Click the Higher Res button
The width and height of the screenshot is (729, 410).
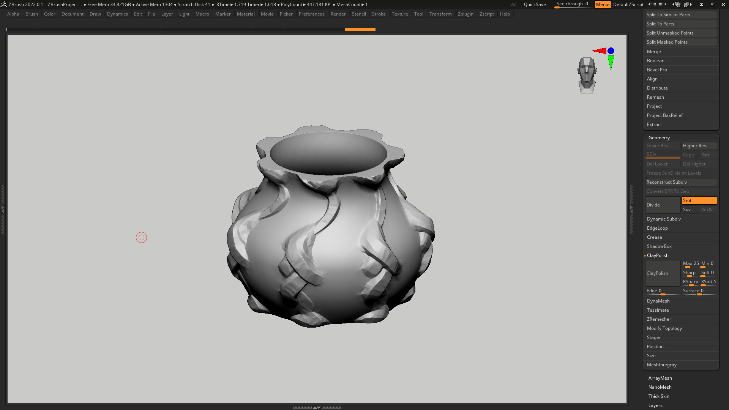pyautogui.click(x=699, y=146)
